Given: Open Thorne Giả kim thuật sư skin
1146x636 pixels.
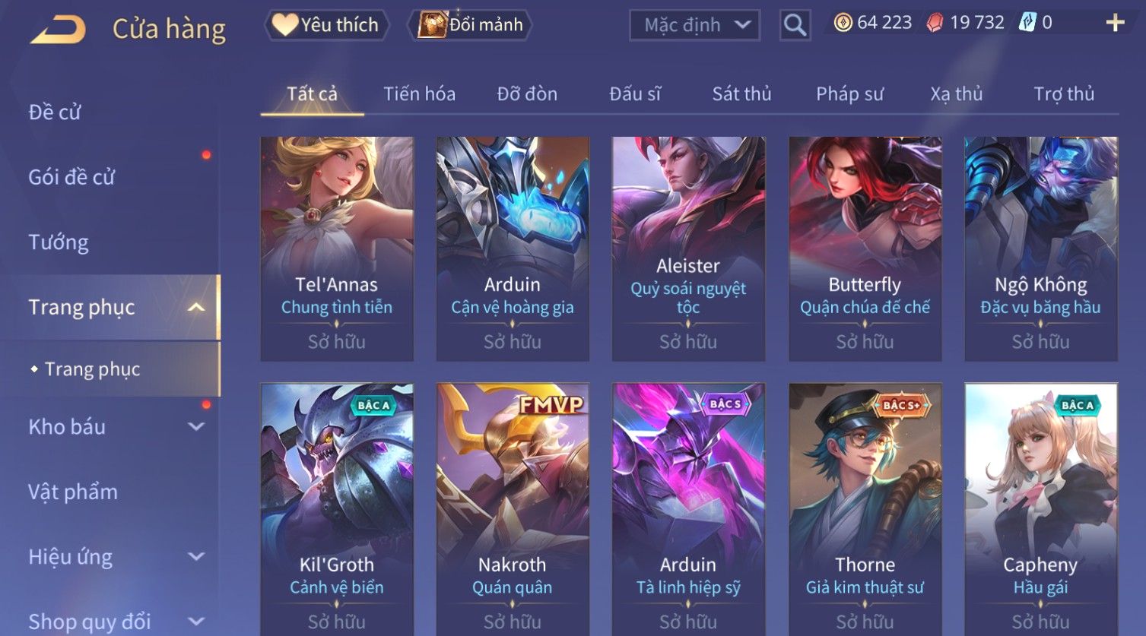Looking at the screenshot, I should pyautogui.click(x=865, y=509).
